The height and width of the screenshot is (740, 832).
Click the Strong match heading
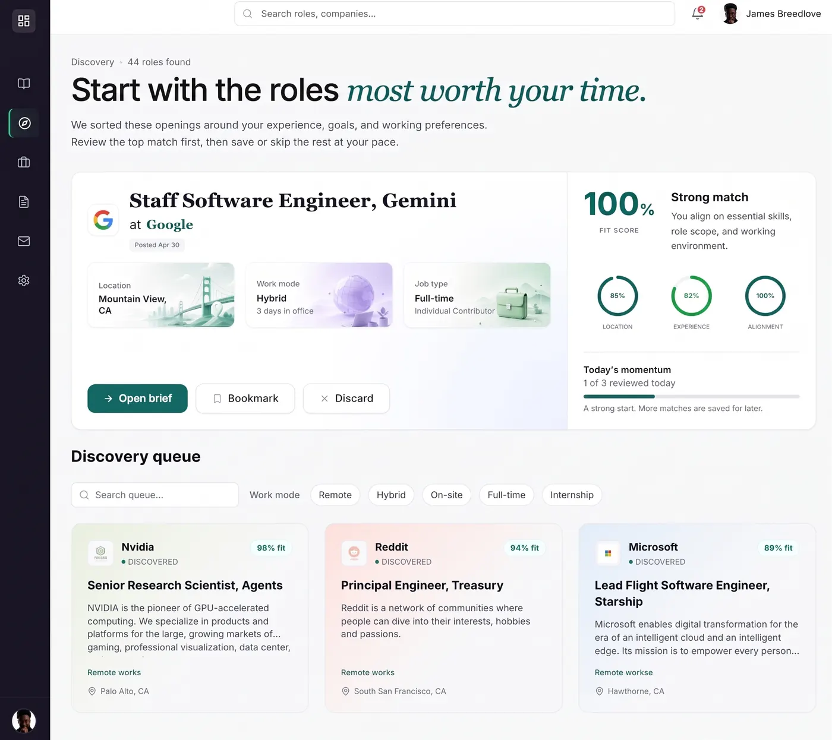point(710,197)
